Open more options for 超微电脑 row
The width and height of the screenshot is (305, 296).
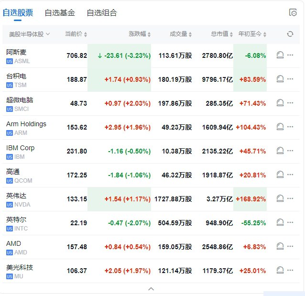click(x=290, y=103)
